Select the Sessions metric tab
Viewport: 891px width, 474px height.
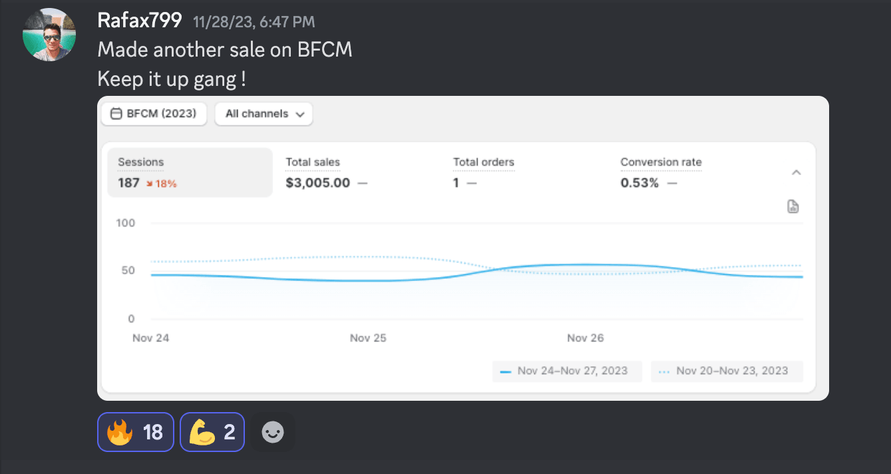tap(190, 172)
